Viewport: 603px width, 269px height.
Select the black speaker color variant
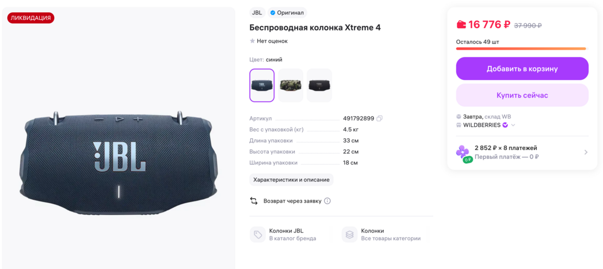pyautogui.click(x=320, y=85)
